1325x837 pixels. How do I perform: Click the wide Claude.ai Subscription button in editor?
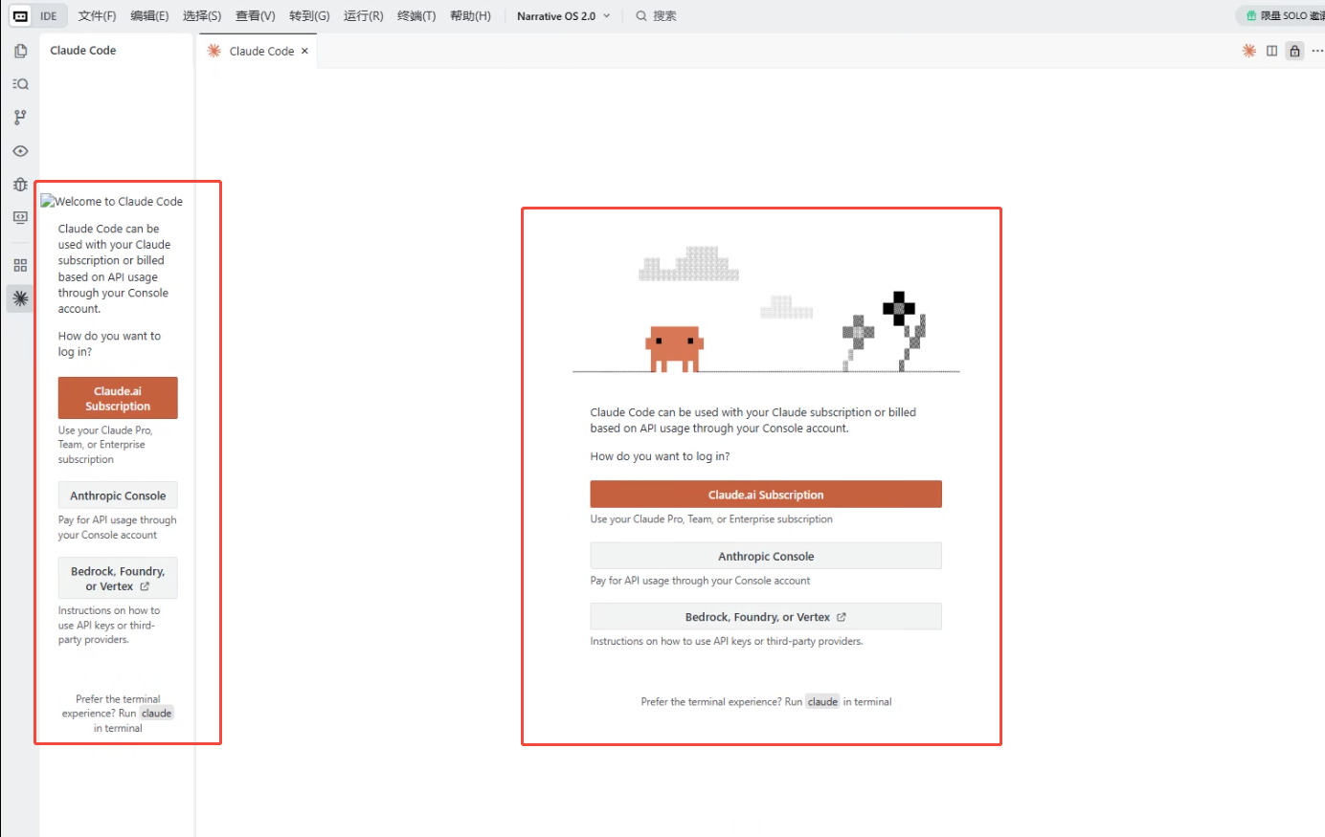click(x=766, y=495)
